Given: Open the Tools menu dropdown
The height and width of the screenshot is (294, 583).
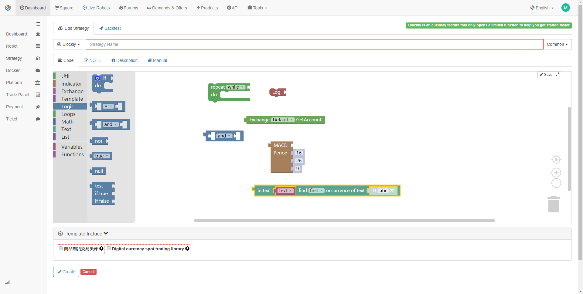Looking at the screenshot, I should click(x=257, y=8).
